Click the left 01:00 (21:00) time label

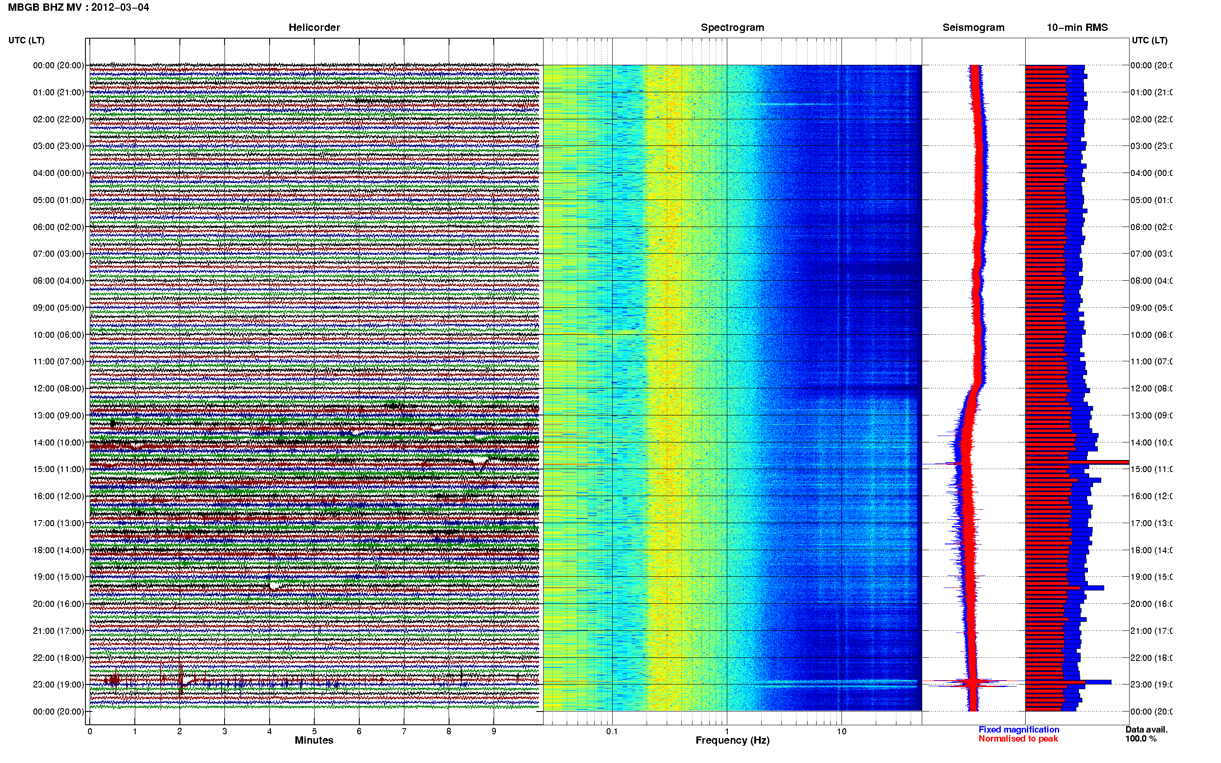(58, 92)
